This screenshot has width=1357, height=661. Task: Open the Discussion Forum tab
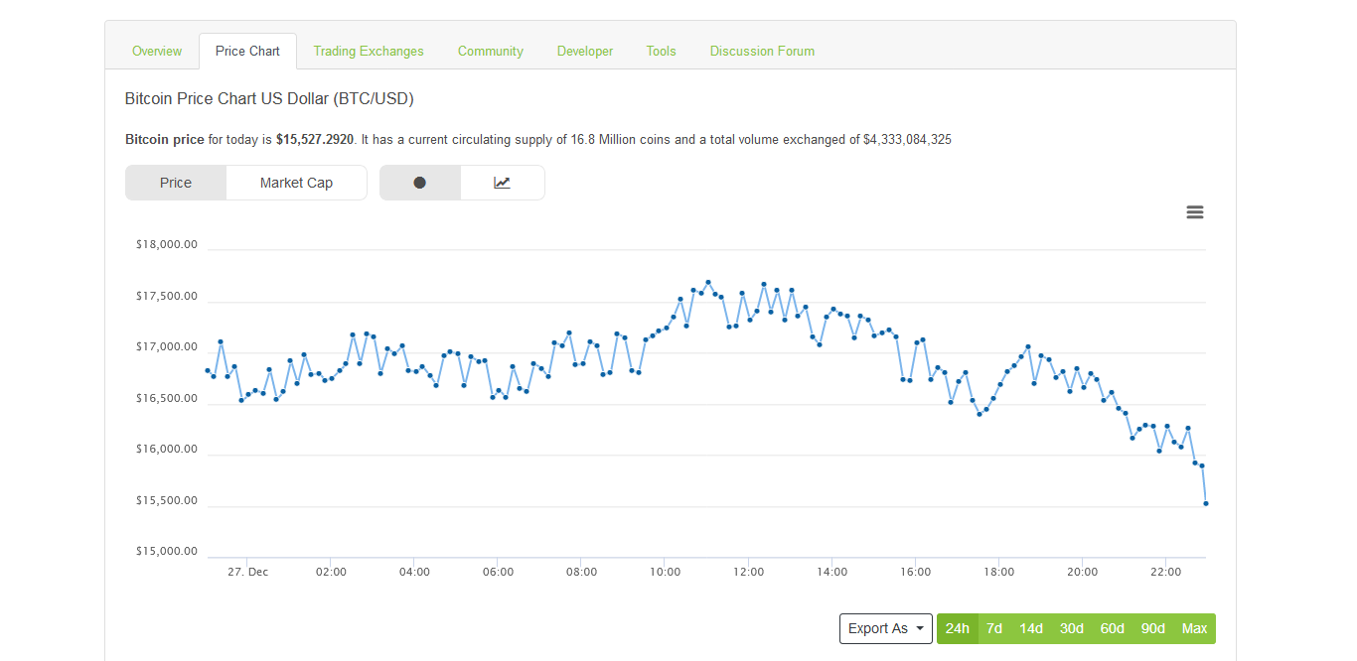(x=762, y=51)
